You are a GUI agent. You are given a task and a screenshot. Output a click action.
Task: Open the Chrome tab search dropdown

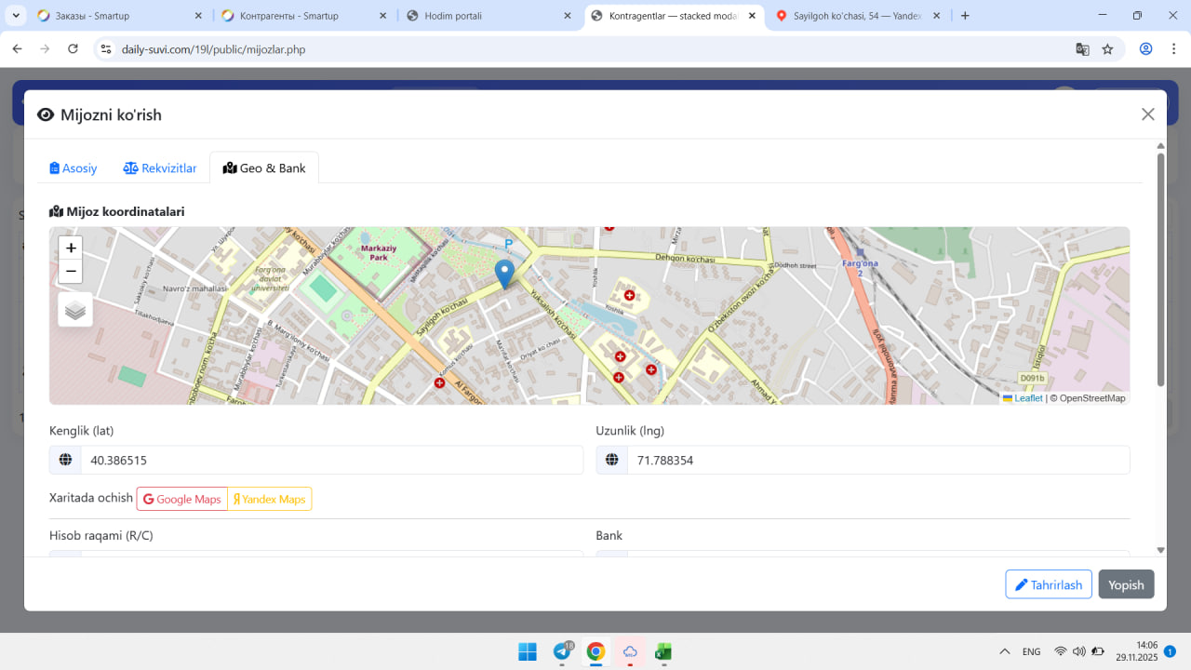pyautogui.click(x=16, y=16)
